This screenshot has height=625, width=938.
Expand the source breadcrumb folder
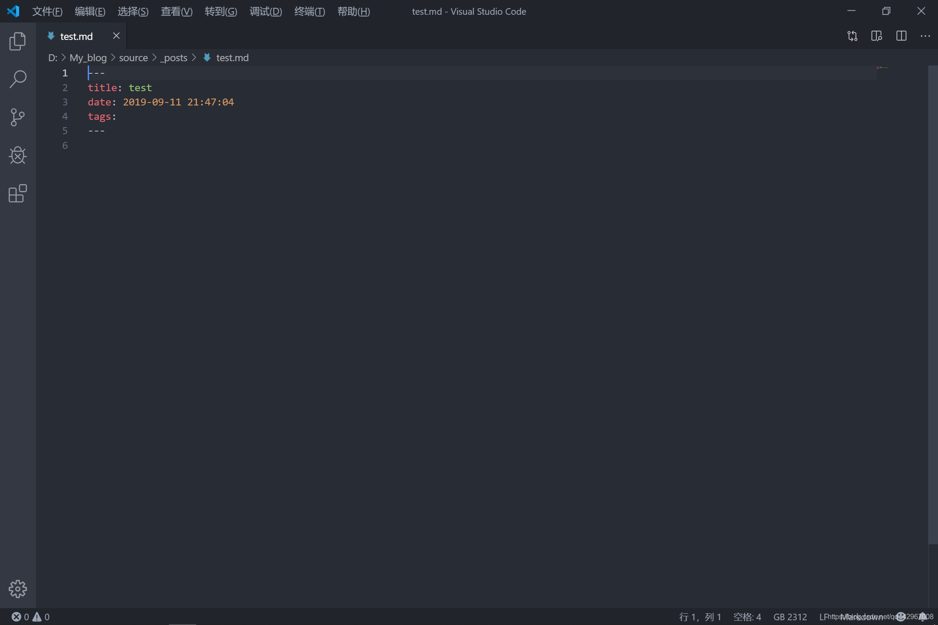point(133,58)
